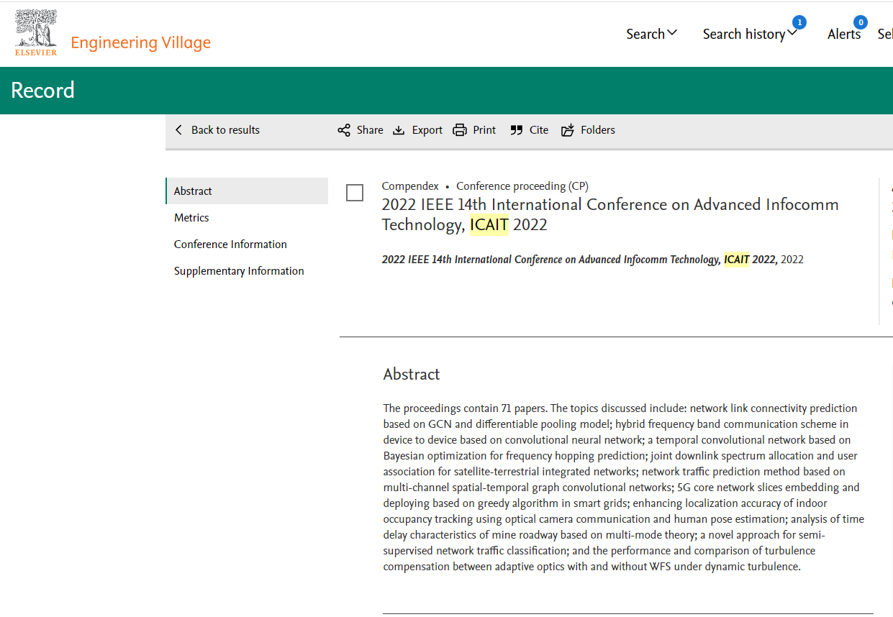The height and width of the screenshot is (617, 893).
Task: Click the Cite label
Action: (x=539, y=130)
